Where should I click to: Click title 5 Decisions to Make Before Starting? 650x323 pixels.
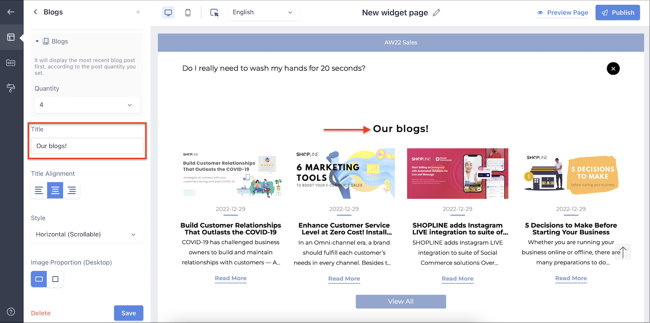click(571, 229)
